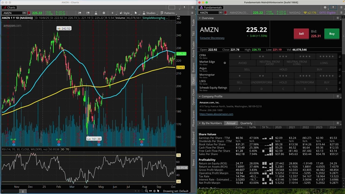Open the By the Numbers list menu icon
Viewport: 345px width, 194px height.
[338, 123]
